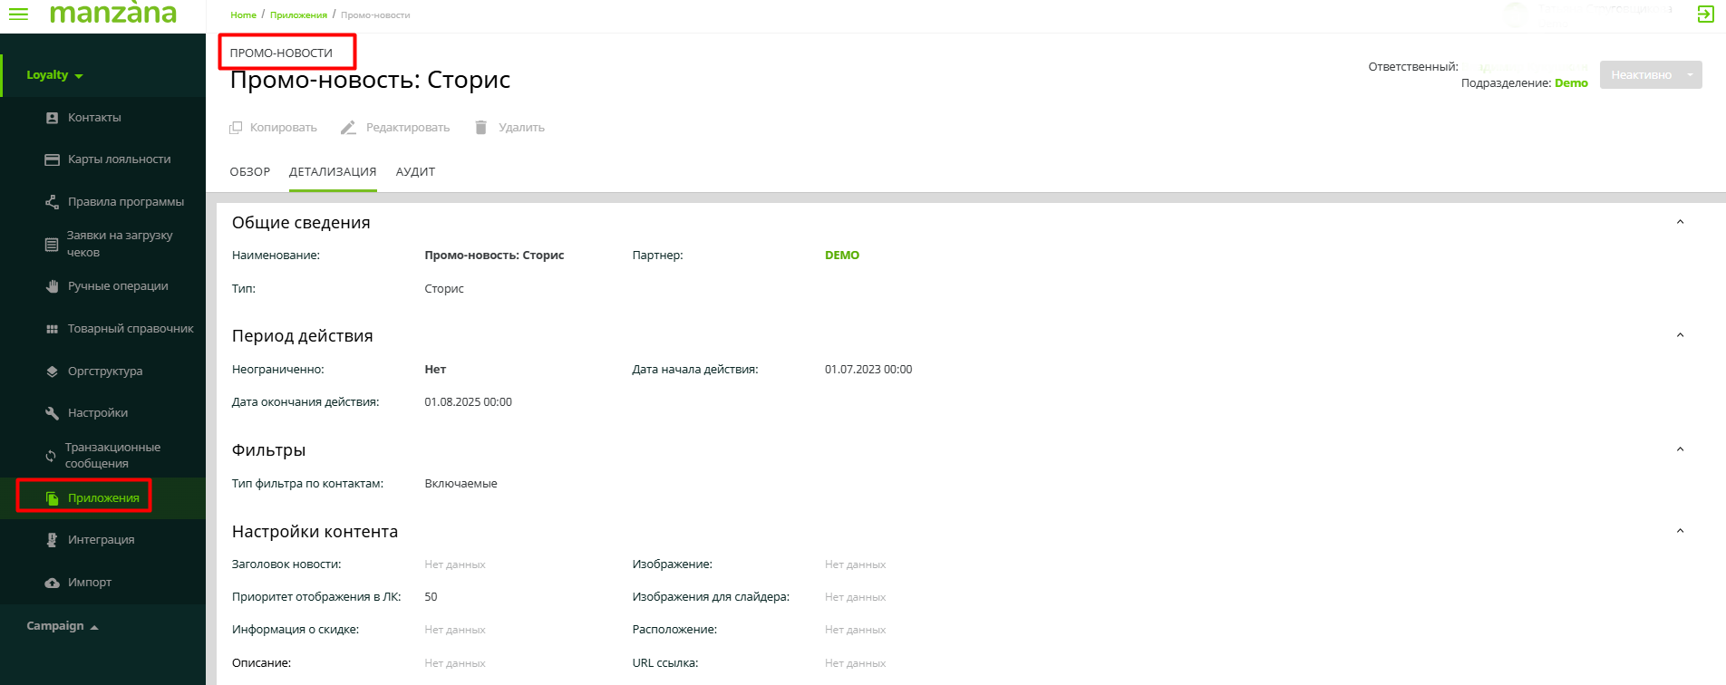
Task: Collapse the Фильтры section
Action: point(1680,449)
